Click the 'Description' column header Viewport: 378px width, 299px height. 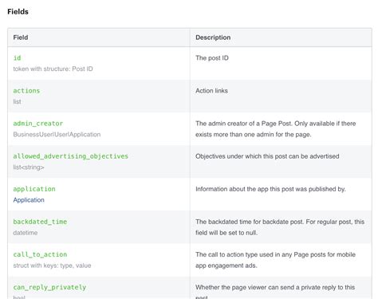point(213,37)
